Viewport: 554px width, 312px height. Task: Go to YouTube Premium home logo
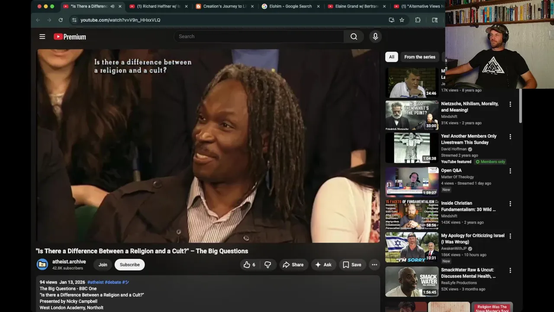(70, 37)
